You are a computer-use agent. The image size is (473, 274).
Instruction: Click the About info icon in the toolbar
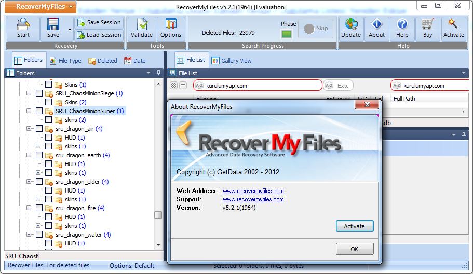(377, 24)
